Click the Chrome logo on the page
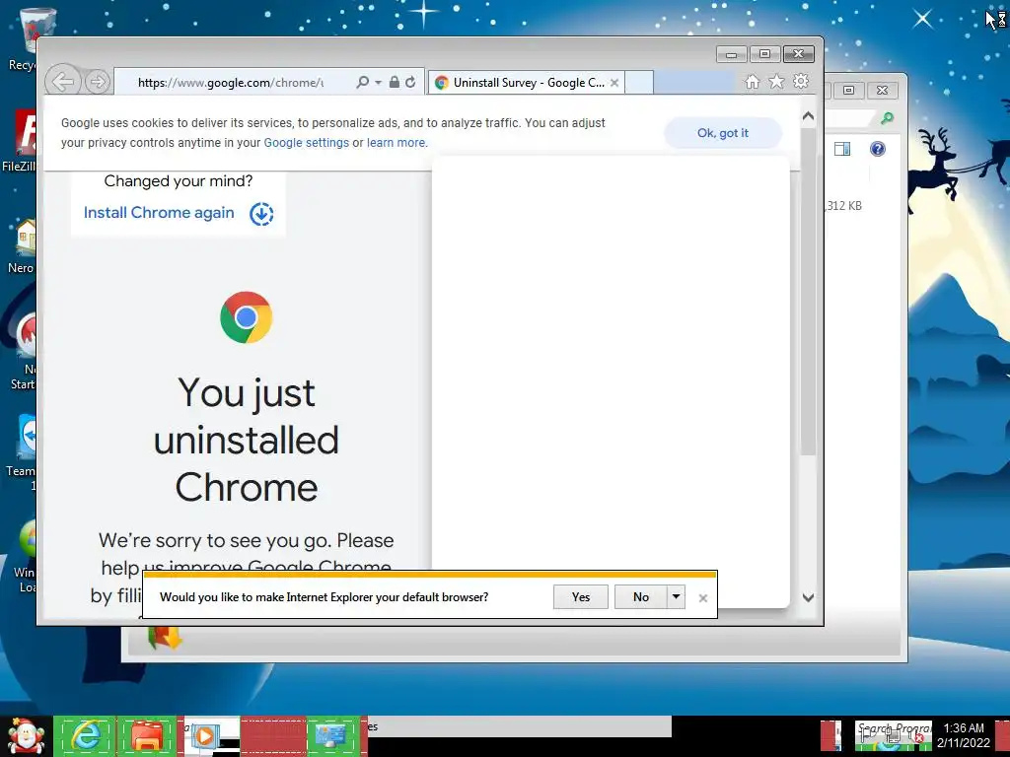This screenshot has height=757, width=1010. [246, 317]
